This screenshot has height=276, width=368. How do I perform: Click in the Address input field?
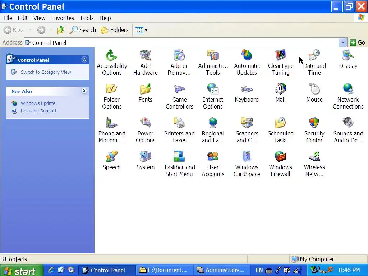pos(182,42)
